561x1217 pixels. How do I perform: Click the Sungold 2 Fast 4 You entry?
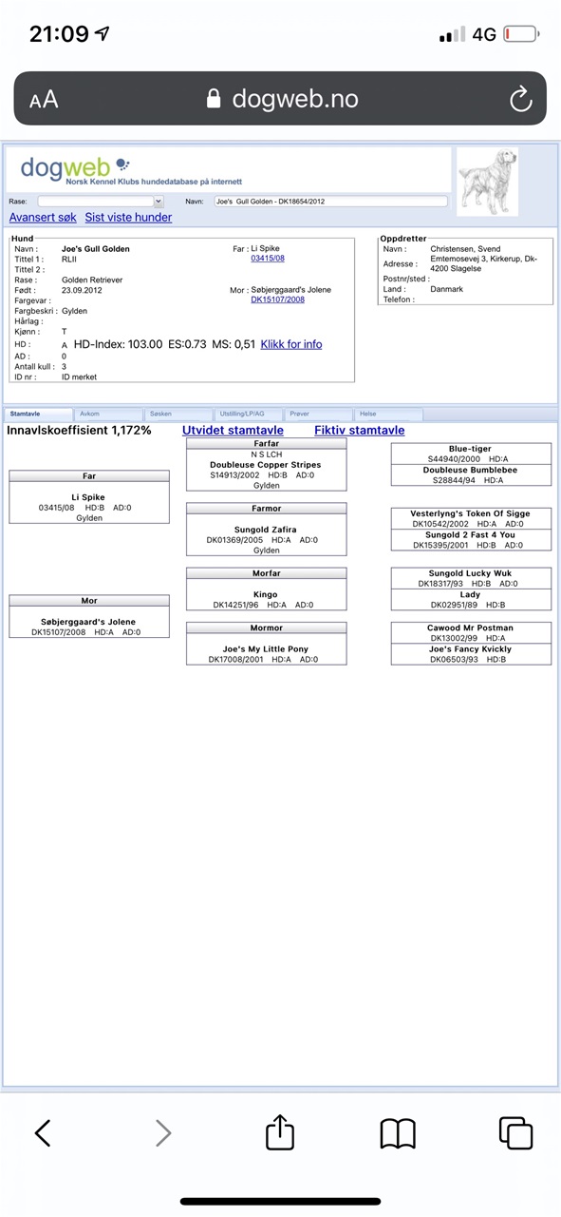(x=471, y=535)
